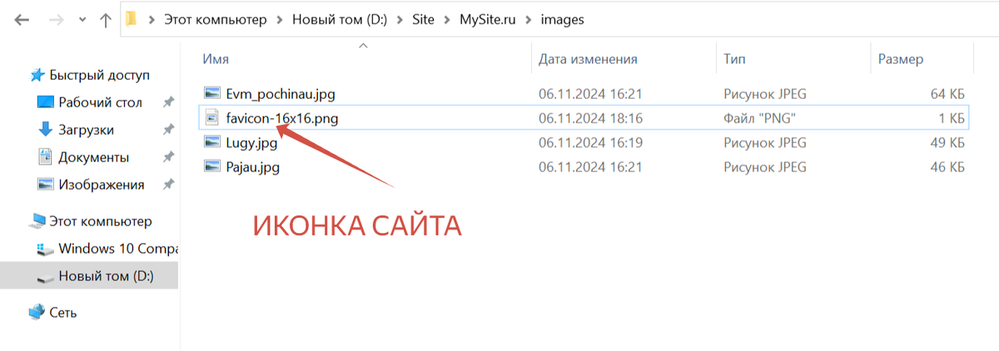Viewport: 999px width, 351px height.
Task: Open Сеть in navigation pane
Action: click(63, 313)
